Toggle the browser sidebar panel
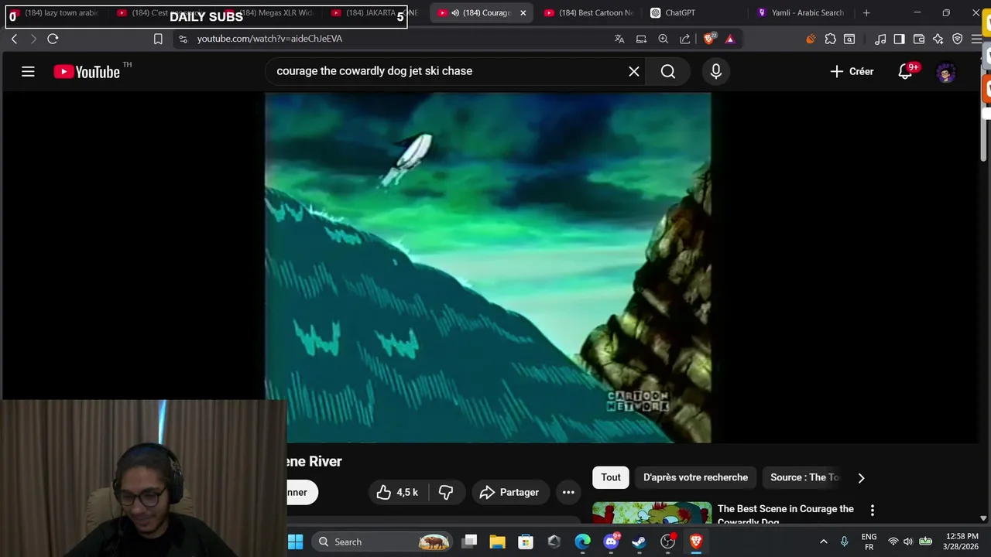 pos(899,39)
